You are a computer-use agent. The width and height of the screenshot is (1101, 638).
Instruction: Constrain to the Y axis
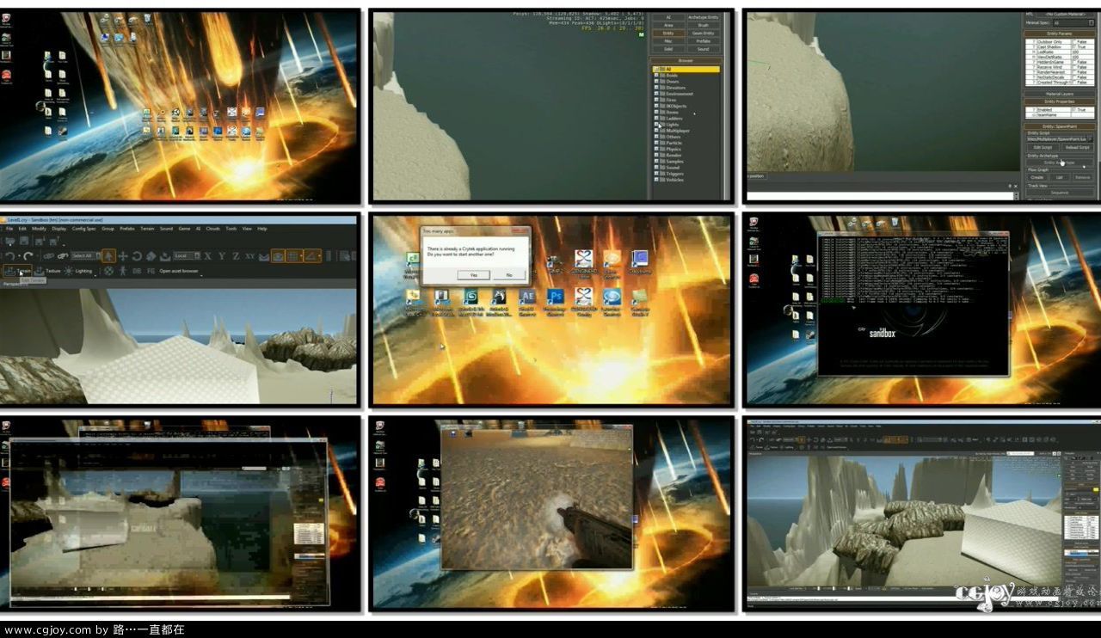pos(222,256)
